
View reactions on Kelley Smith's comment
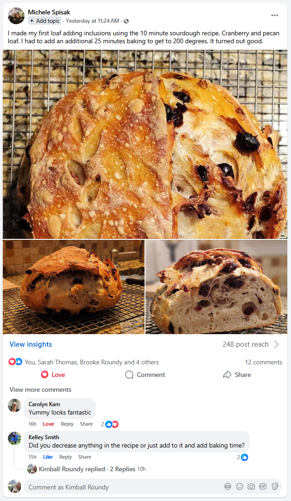point(243,457)
